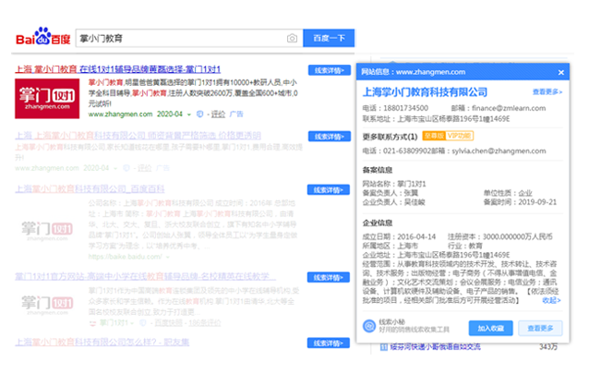This screenshot has width=589, height=386.
Task: Open 掌门1对1官方网站 result link
Action: (145, 277)
